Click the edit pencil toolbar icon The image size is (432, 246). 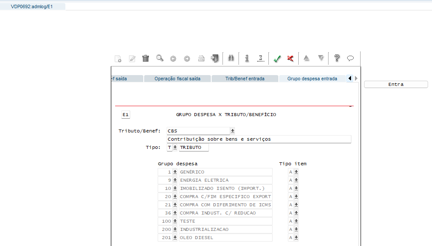pos(132,59)
